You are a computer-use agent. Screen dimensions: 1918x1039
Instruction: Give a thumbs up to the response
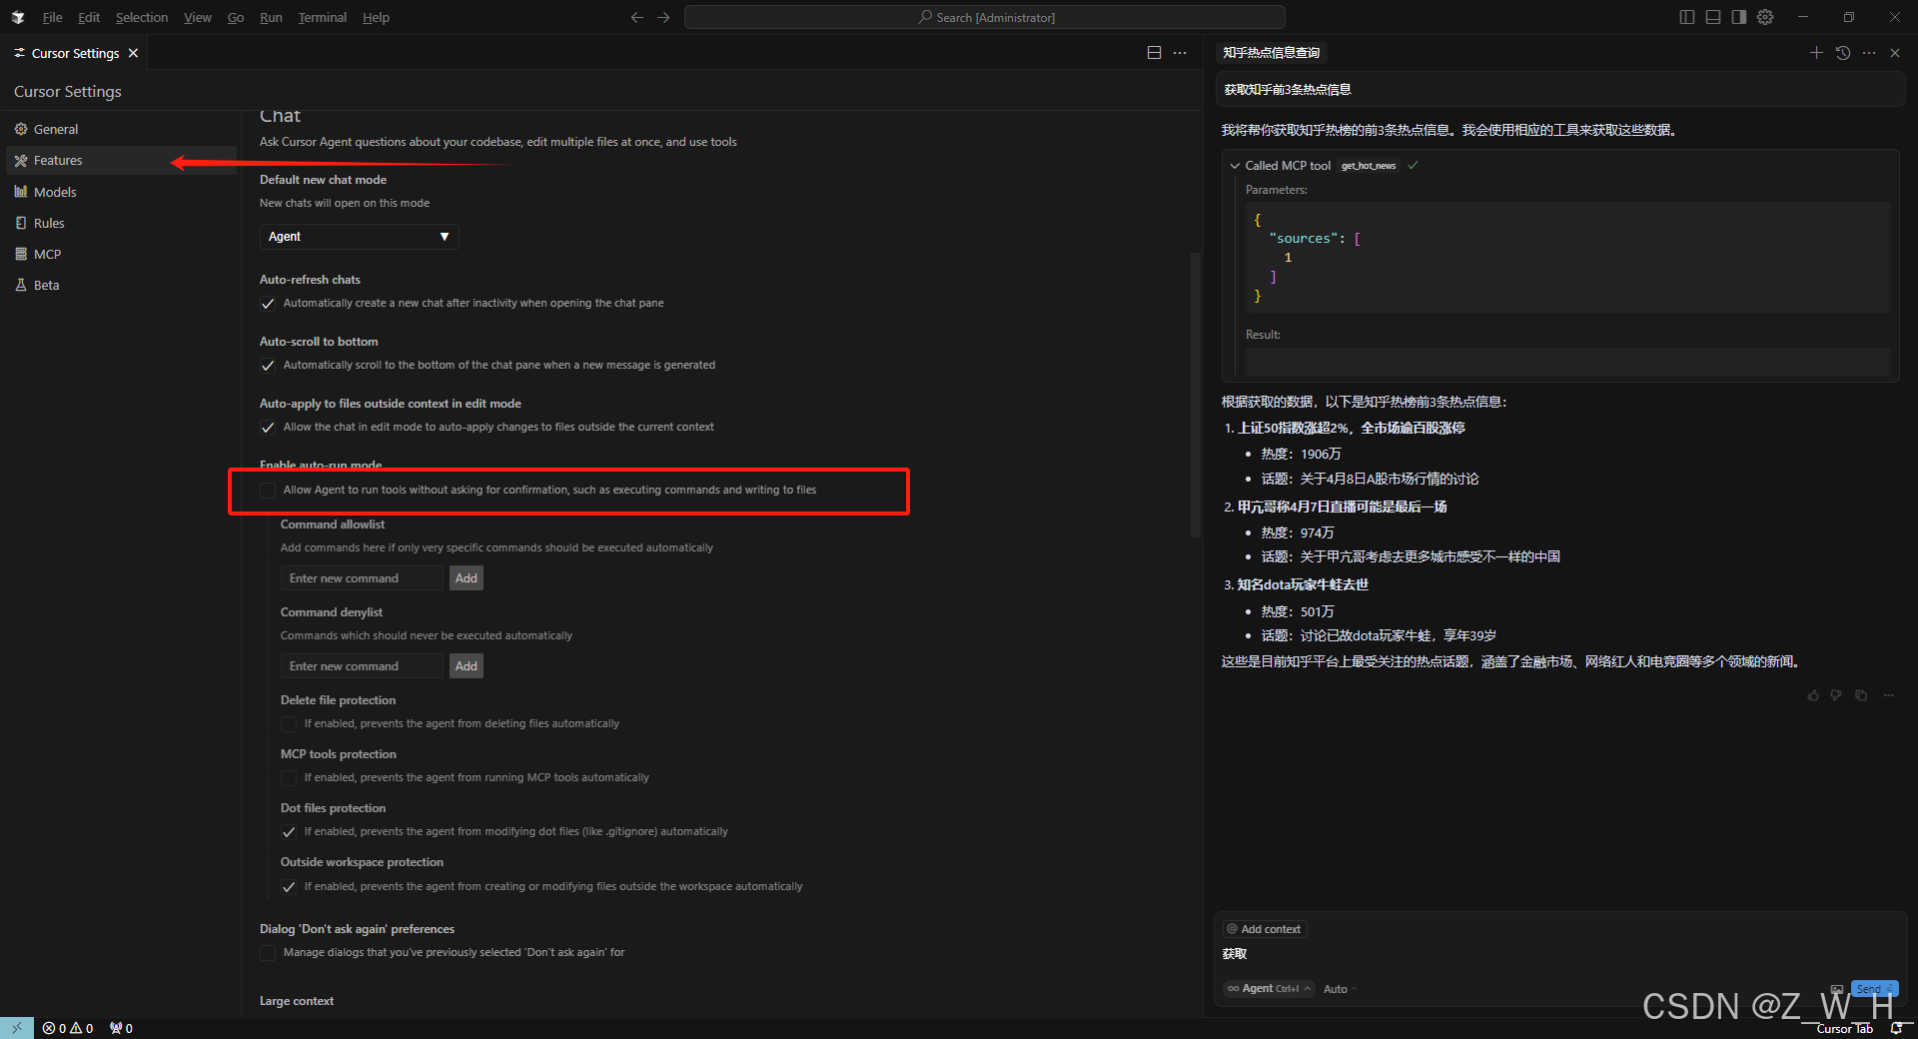click(x=1813, y=695)
